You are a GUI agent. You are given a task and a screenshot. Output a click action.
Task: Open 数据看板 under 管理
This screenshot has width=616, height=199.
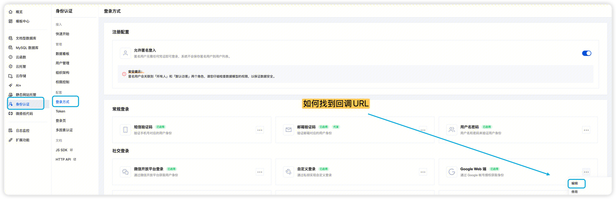62,54
